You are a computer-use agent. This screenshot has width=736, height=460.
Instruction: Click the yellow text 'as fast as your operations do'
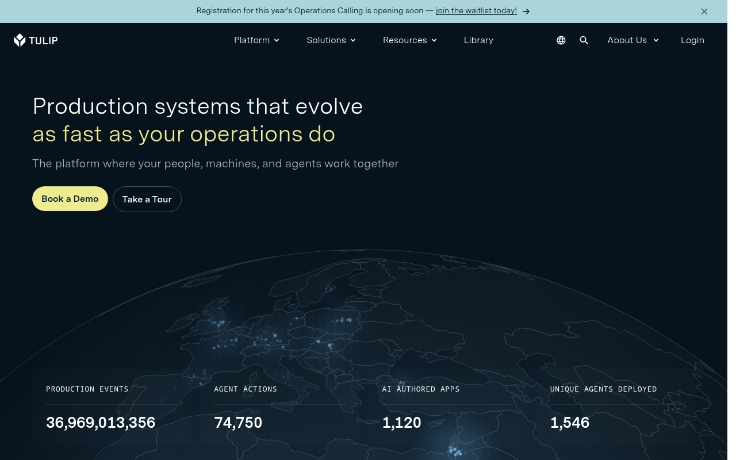click(x=184, y=134)
